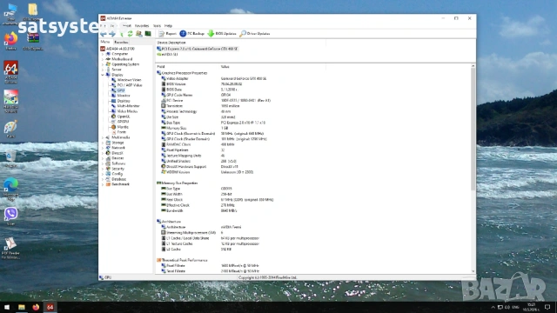The height and width of the screenshot is (313, 557).
Task: Click the green Refresh icon in toolbar
Action: [131, 34]
